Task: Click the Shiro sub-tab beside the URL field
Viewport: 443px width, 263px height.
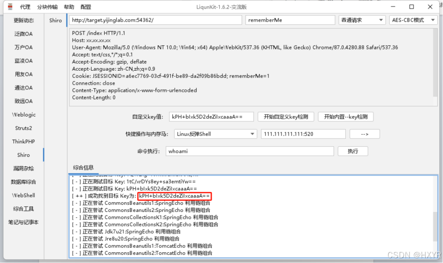Action: pyautogui.click(x=55, y=20)
